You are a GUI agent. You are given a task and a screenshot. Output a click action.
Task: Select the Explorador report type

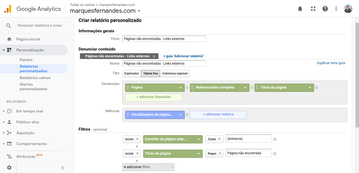point(132,74)
